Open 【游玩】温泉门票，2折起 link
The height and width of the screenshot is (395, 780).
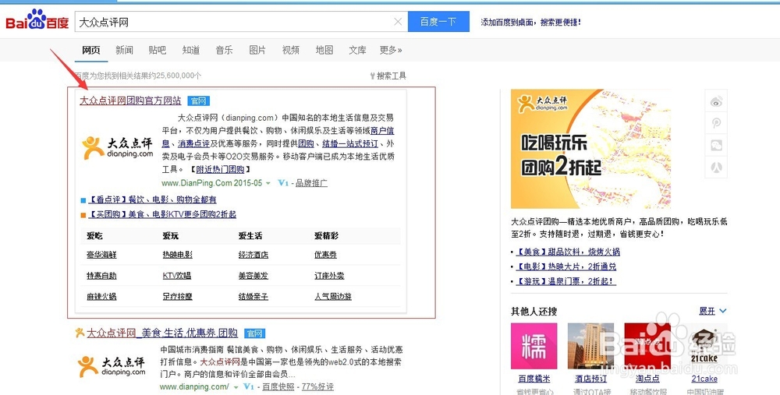pyautogui.click(x=565, y=282)
